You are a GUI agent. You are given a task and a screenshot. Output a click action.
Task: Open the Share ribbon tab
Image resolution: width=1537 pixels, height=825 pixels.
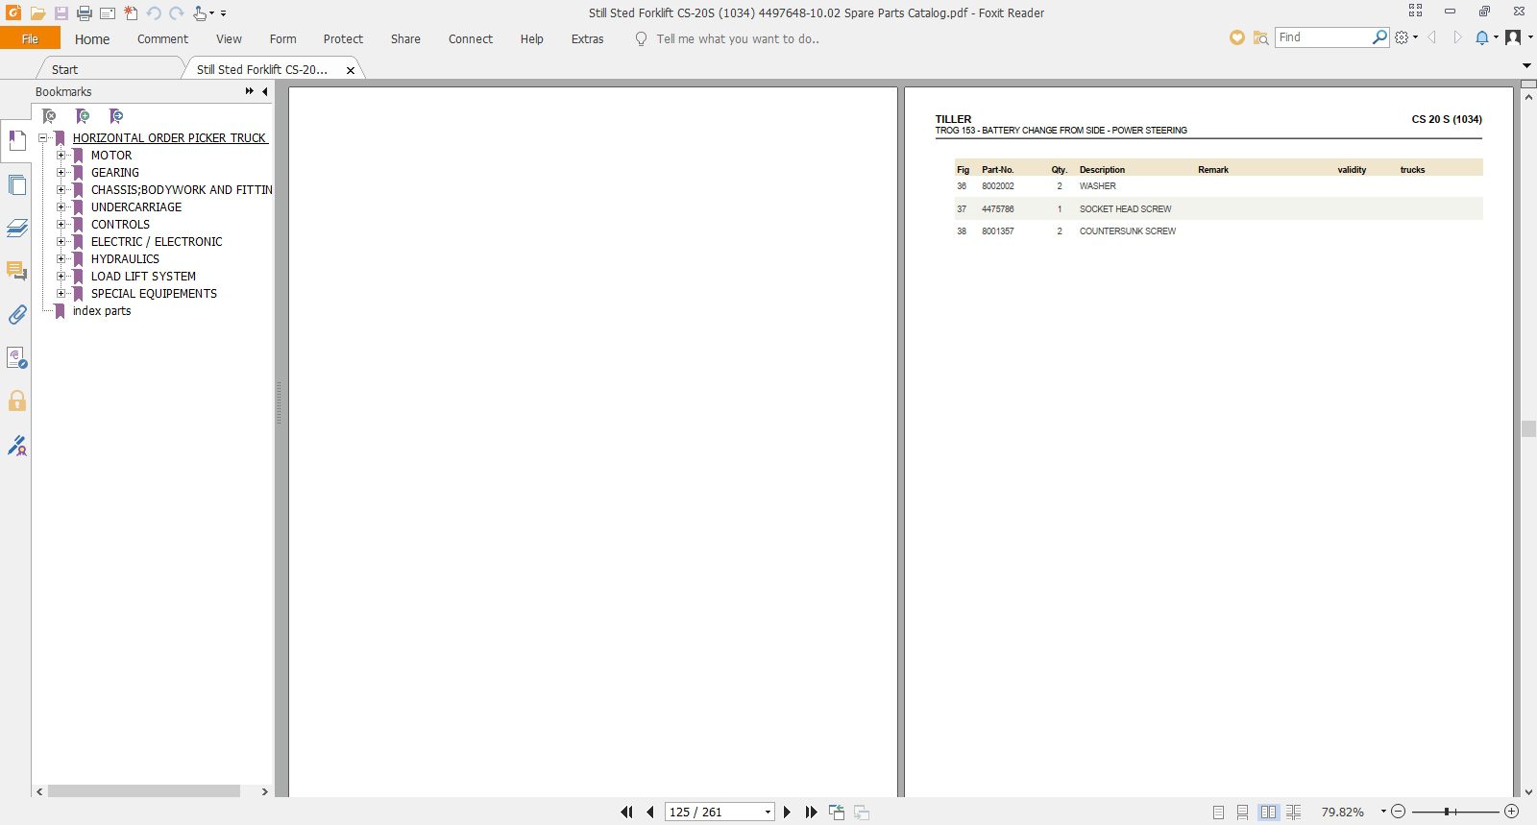click(405, 39)
